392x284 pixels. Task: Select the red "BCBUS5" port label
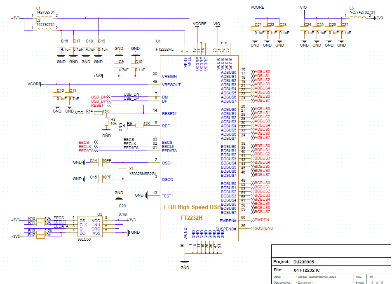click(262, 204)
